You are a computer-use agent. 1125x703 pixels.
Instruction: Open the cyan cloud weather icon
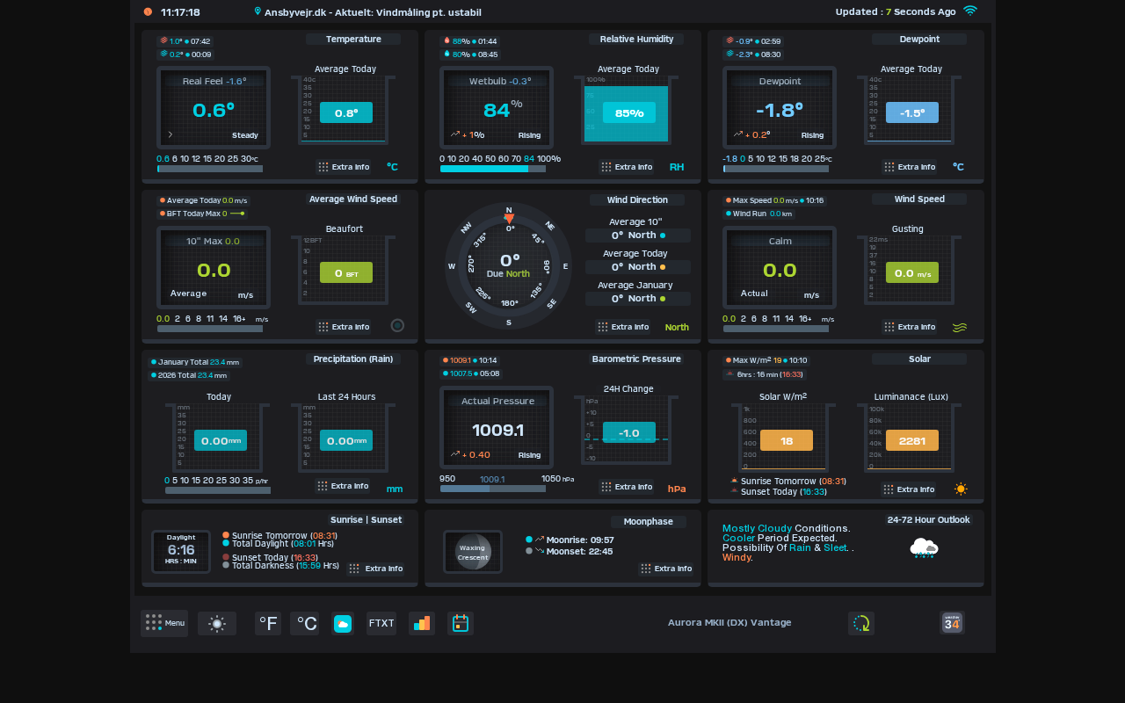click(x=343, y=624)
